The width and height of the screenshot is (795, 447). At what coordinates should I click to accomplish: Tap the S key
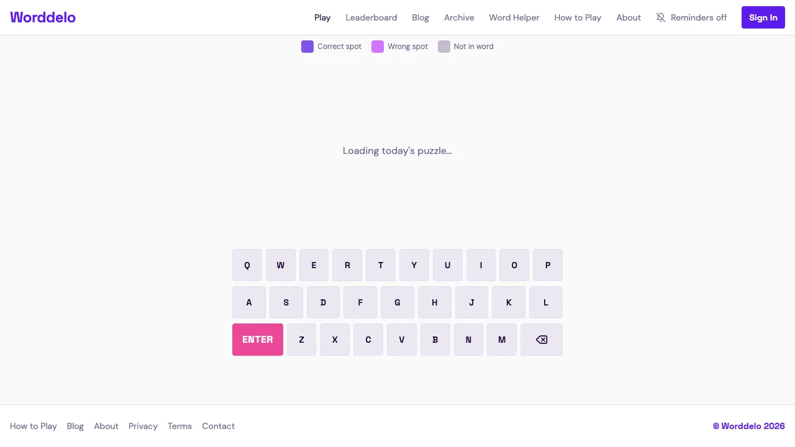click(x=286, y=302)
